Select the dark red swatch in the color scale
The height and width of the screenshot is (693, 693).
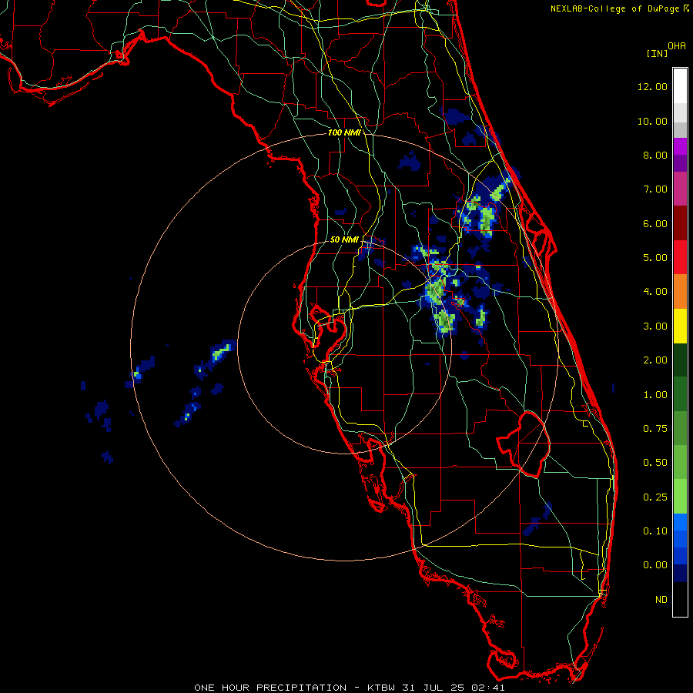(x=680, y=223)
